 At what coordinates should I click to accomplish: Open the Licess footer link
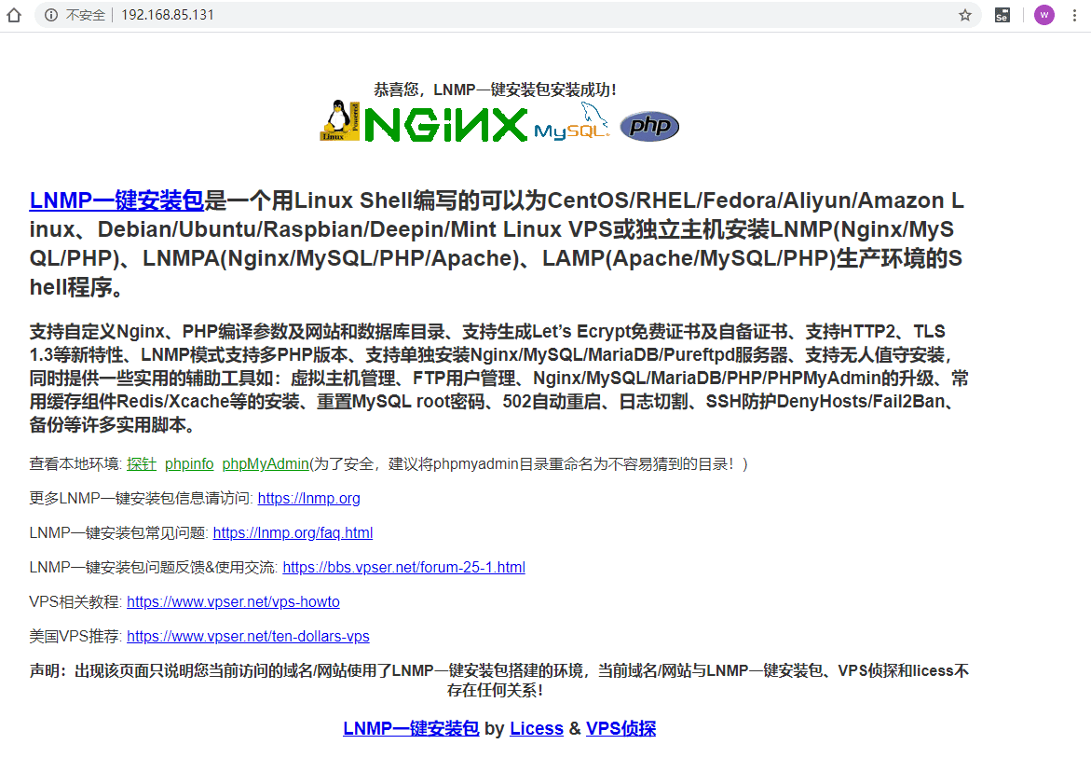tap(537, 728)
